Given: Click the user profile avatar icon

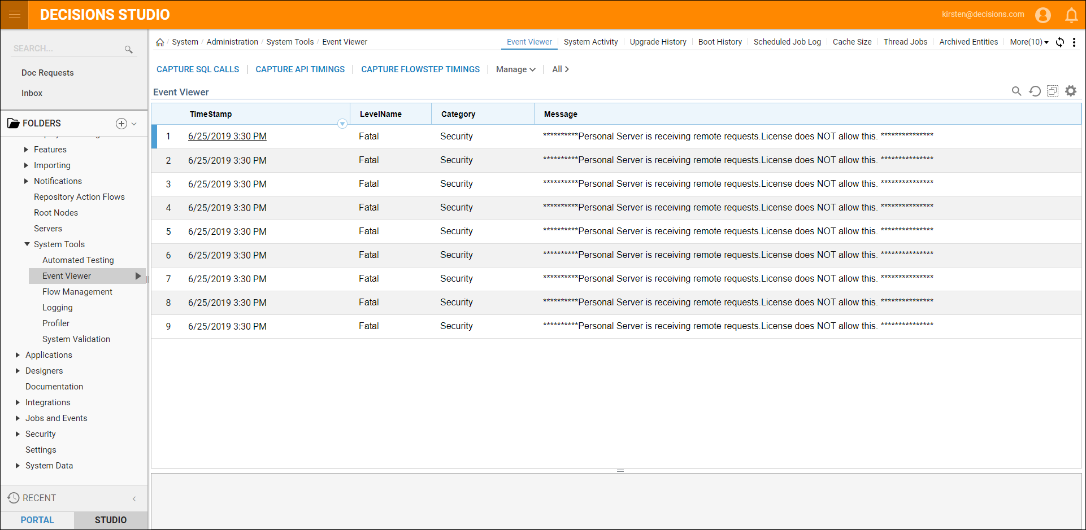Looking at the screenshot, I should point(1043,15).
